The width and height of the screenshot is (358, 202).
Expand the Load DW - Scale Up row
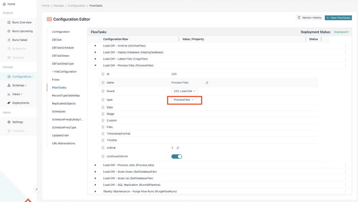[95, 178]
